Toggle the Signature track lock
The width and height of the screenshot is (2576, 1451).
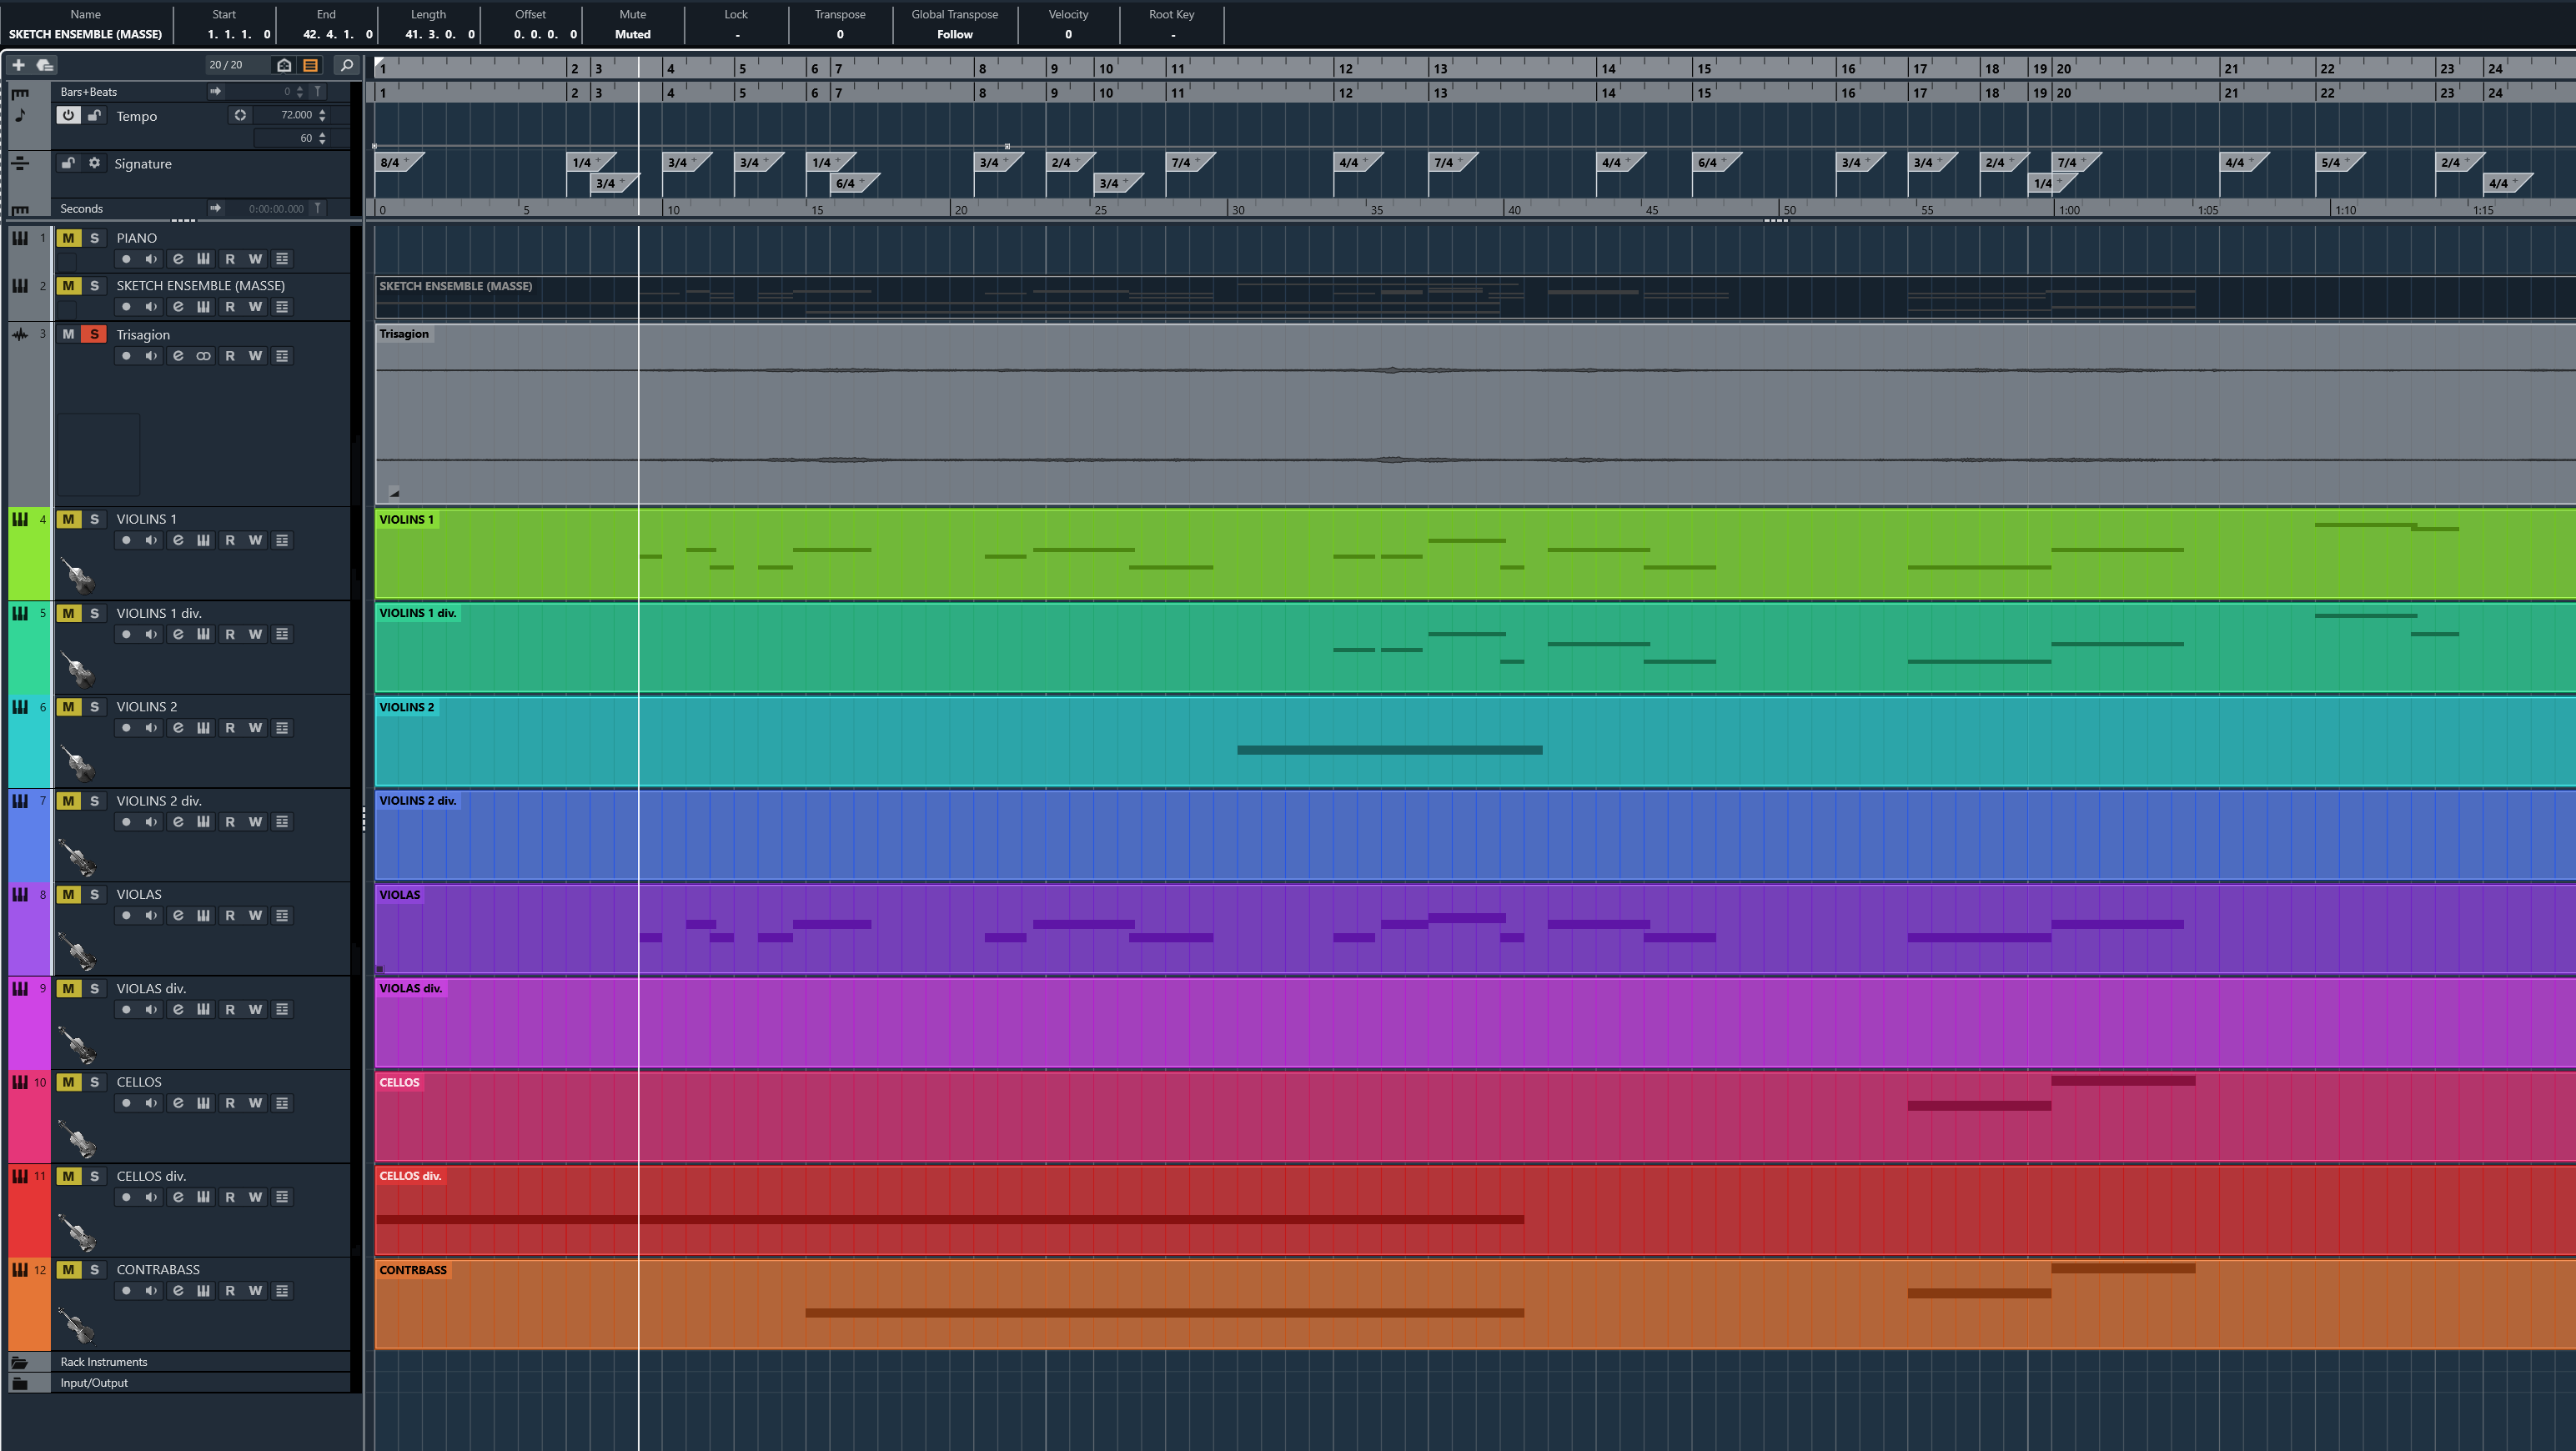68,163
